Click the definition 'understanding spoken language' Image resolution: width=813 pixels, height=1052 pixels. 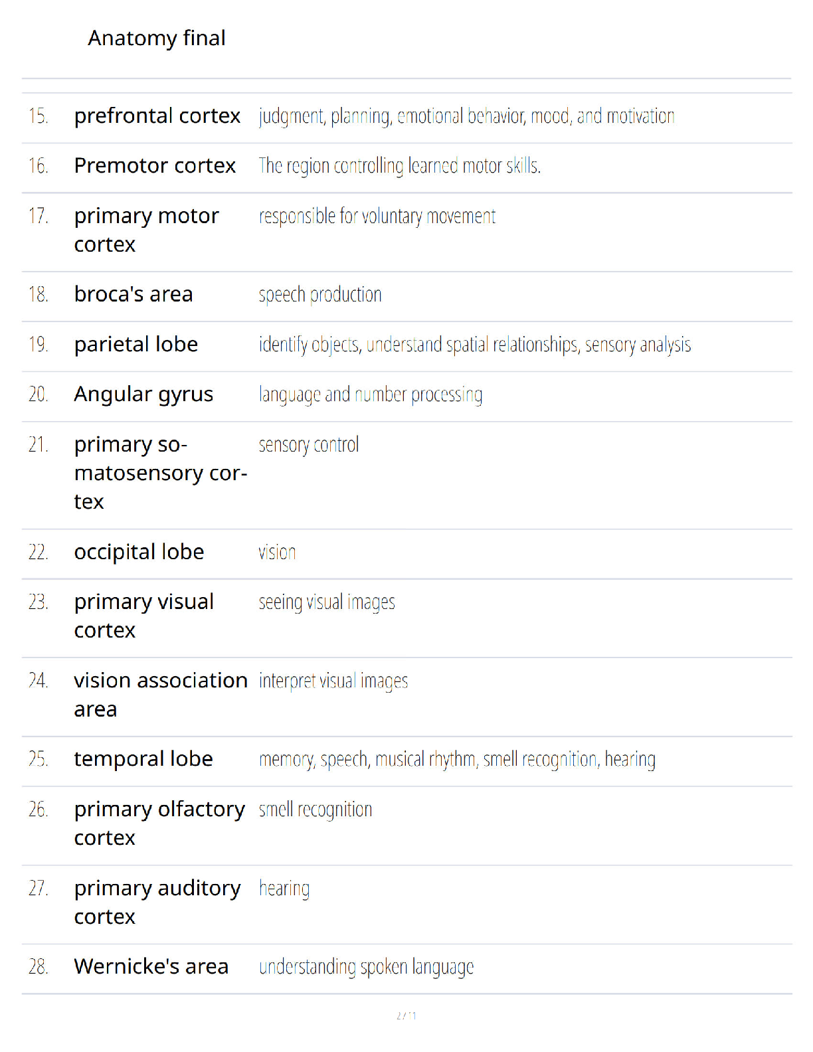pyautogui.click(x=367, y=968)
